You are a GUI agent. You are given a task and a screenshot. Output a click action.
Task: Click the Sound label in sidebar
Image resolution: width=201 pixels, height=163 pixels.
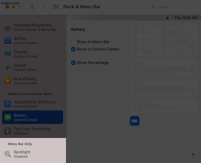tap(19, 65)
